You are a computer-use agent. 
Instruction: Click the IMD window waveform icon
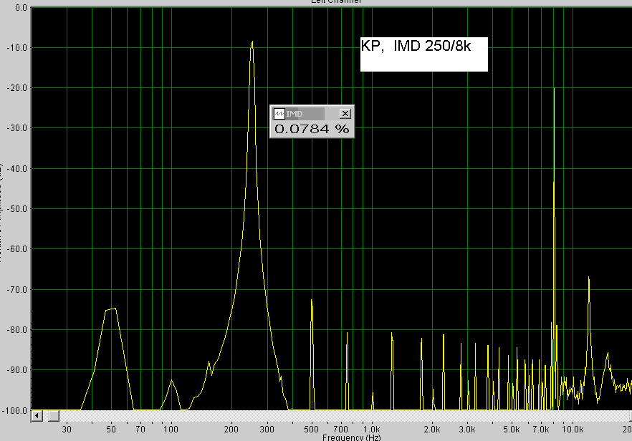coord(279,114)
